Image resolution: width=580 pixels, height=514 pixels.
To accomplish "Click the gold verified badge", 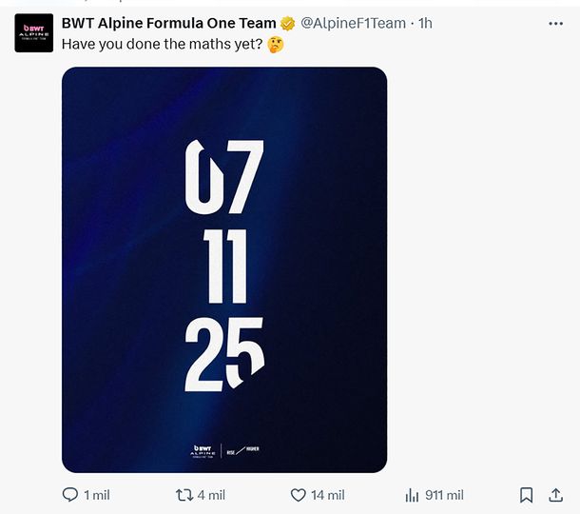I will click(x=287, y=23).
